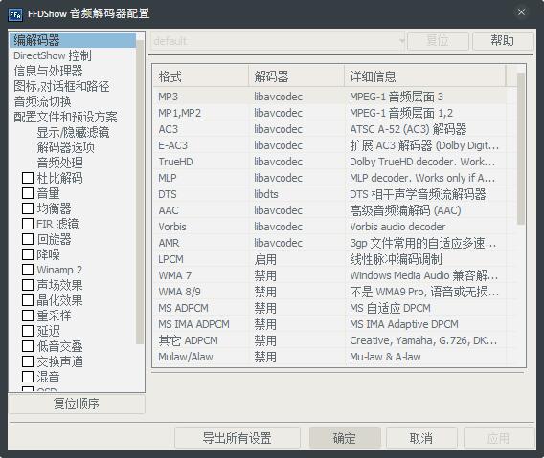Select the AMR format row
This screenshot has height=458, width=544.
point(329,243)
